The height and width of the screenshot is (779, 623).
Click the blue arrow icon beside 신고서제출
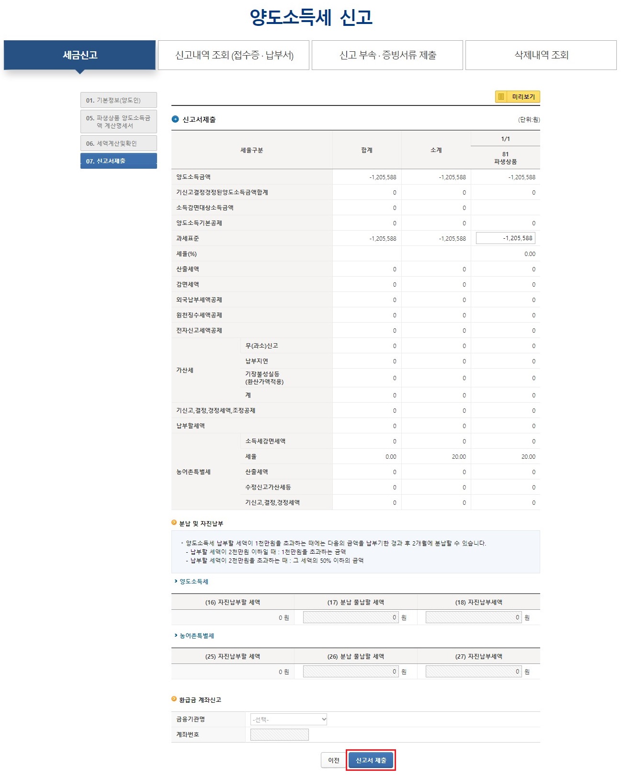point(175,119)
